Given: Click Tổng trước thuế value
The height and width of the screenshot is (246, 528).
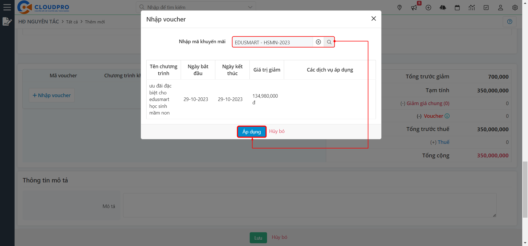Looking at the screenshot, I should (493, 129).
